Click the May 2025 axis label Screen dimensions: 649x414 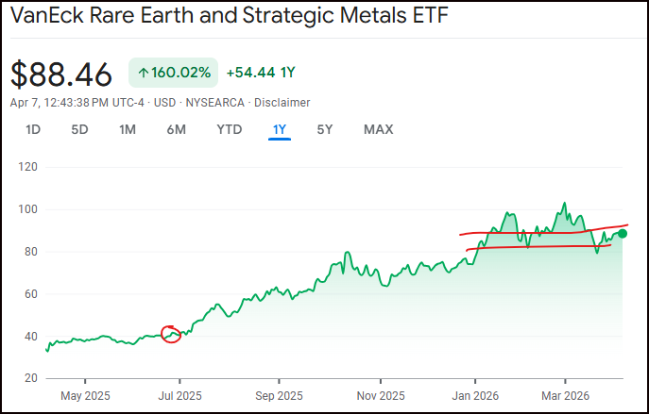pos(78,395)
